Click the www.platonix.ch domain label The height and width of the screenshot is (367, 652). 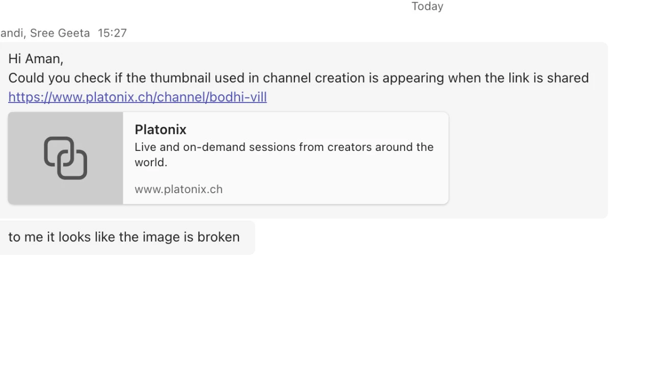click(x=178, y=189)
